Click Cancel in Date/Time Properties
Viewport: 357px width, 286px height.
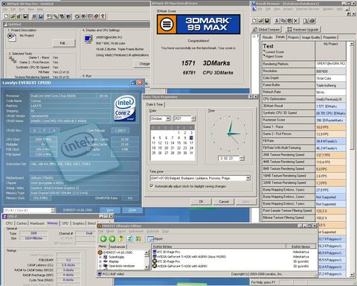click(x=224, y=201)
